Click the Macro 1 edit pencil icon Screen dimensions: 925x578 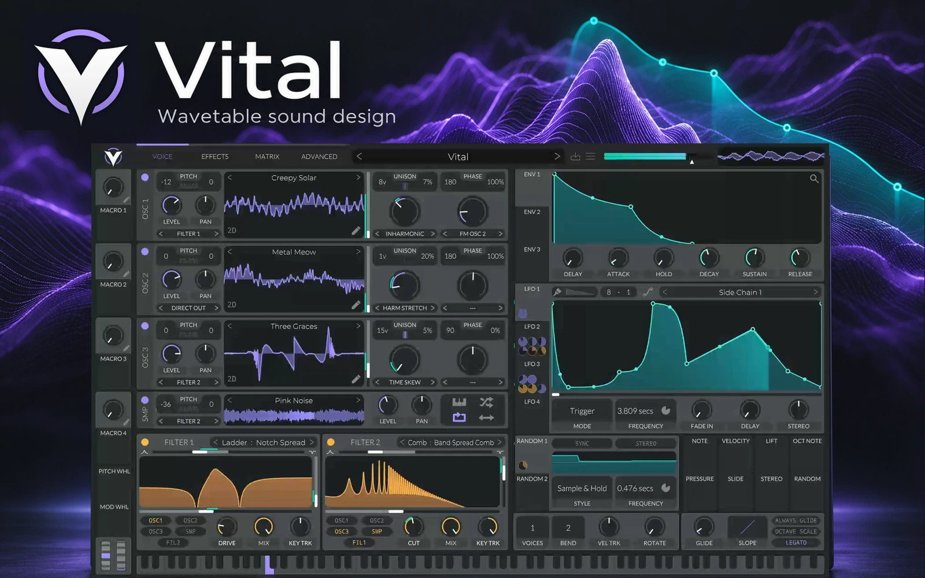[x=126, y=200]
